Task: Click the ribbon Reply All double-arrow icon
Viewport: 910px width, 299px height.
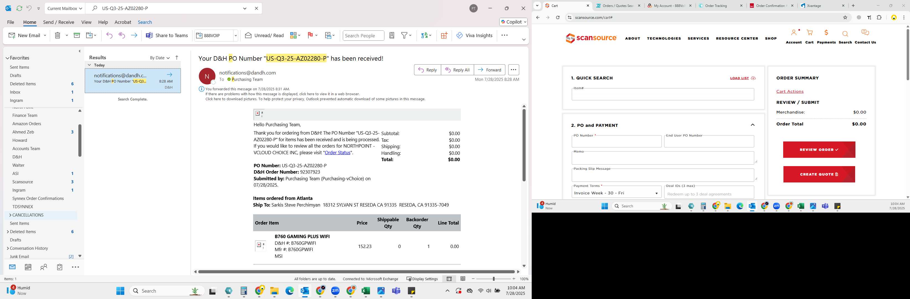Action: coord(122,35)
